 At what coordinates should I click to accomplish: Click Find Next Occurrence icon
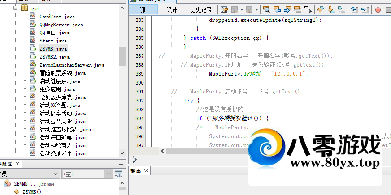pyautogui.click(x=287, y=10)
